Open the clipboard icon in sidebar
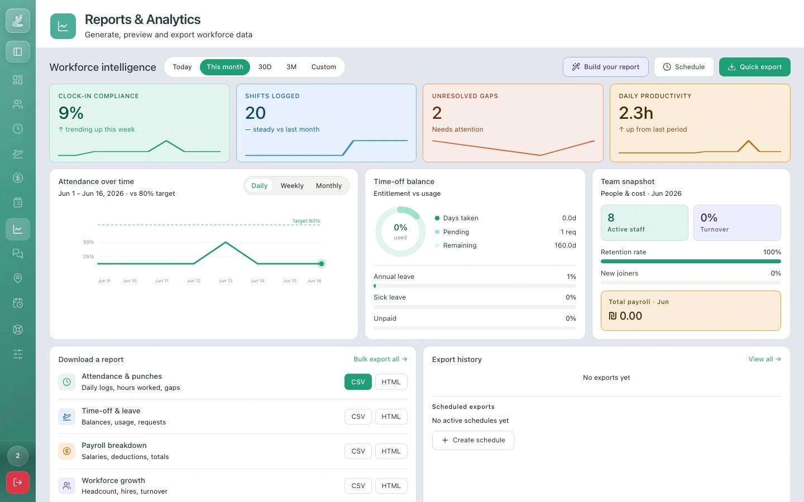Image resolution: width=804 pixels, height=502 pixels. (x=18, y=202)
